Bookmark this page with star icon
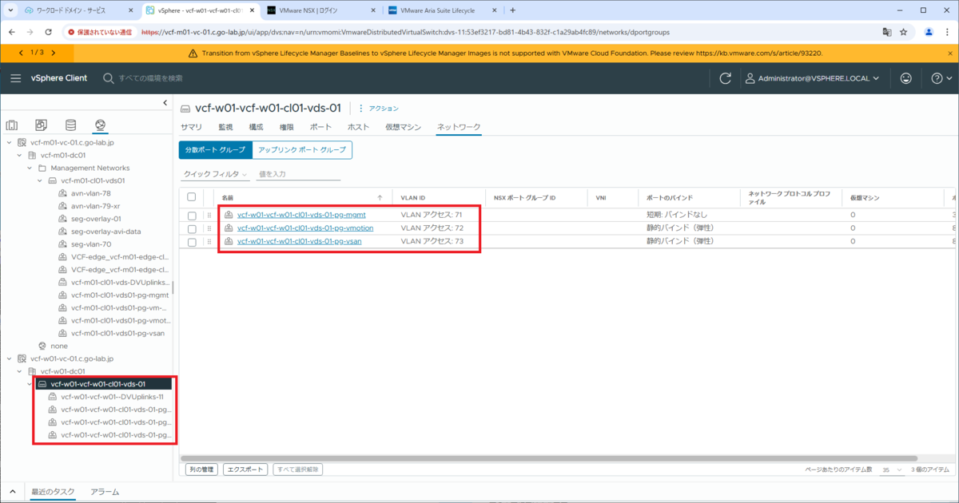Viewport: 959px width, 503px height. (904, 32)
